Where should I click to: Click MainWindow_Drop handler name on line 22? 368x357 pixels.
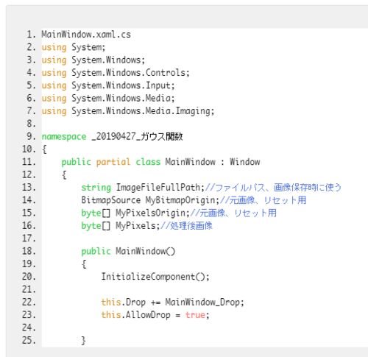click(x=202, y=303)
